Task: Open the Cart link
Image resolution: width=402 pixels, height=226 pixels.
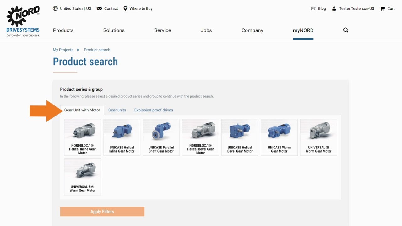Action: coord(391,8)
